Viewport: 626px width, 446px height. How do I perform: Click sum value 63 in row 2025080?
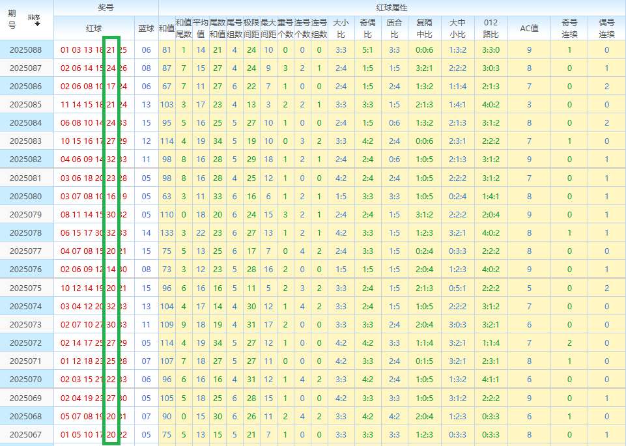[x=167, y=196]
